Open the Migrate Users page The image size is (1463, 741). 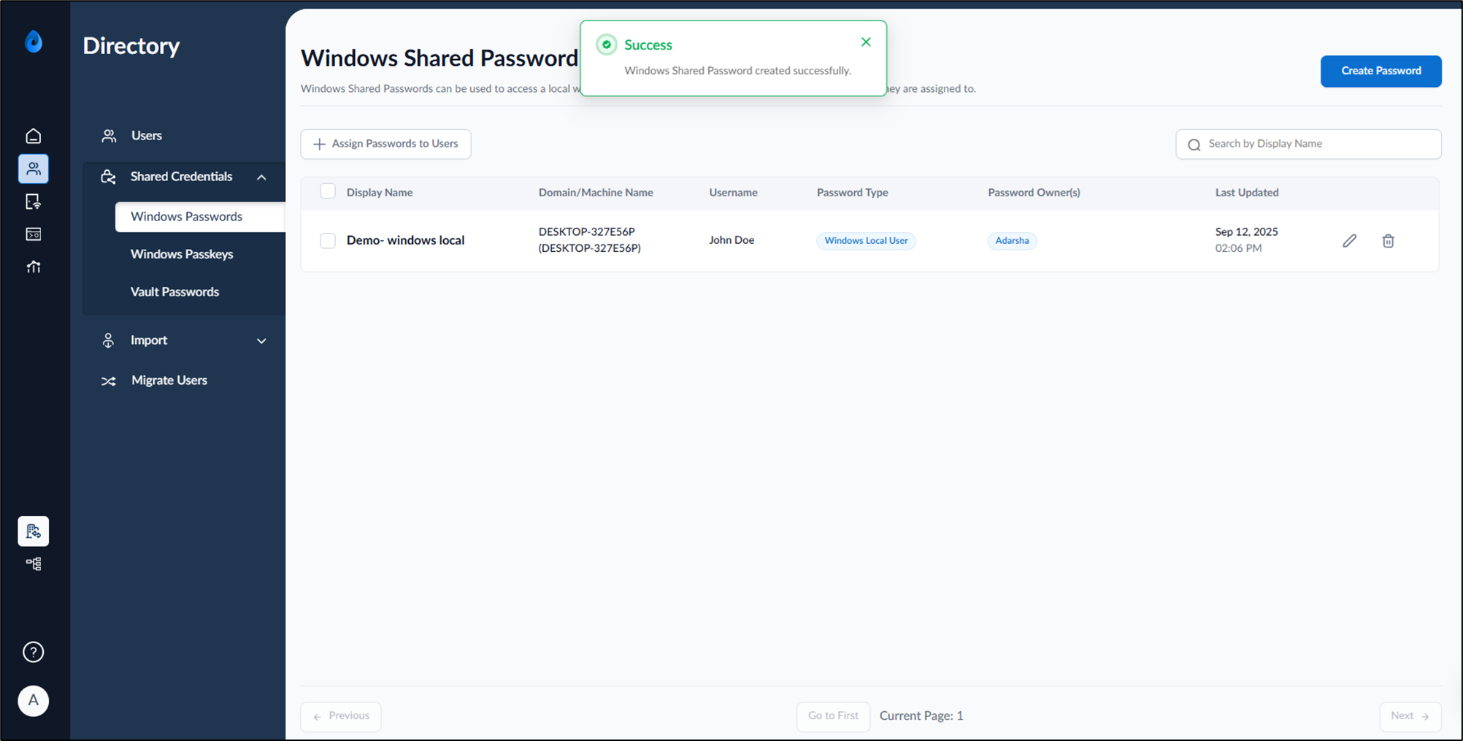(169, 380)
